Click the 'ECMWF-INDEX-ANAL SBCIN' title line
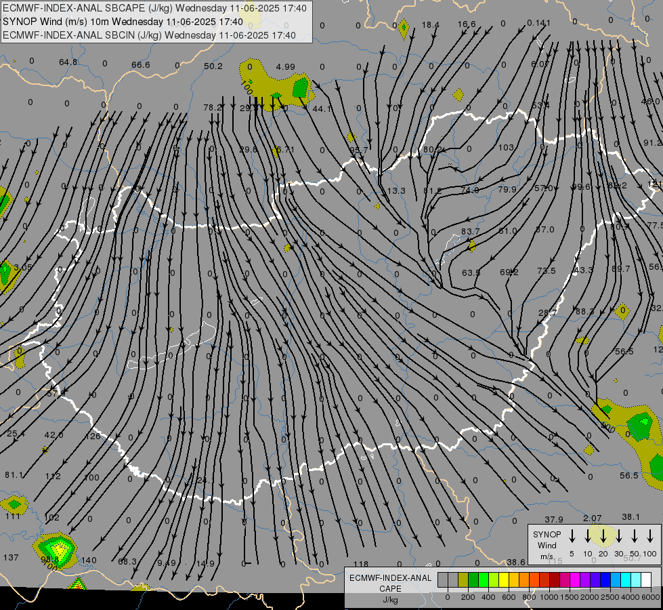The width and height of the screenshot is (663, 610). click(x=149, y=35)
